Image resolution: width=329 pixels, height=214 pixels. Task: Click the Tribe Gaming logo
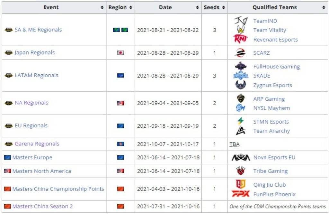(241, 171)
